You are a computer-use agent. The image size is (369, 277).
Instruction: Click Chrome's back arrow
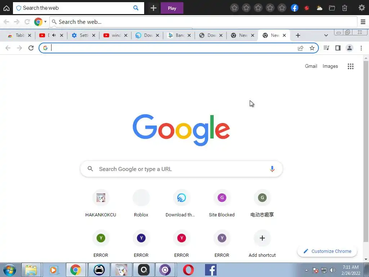(8, 48)
